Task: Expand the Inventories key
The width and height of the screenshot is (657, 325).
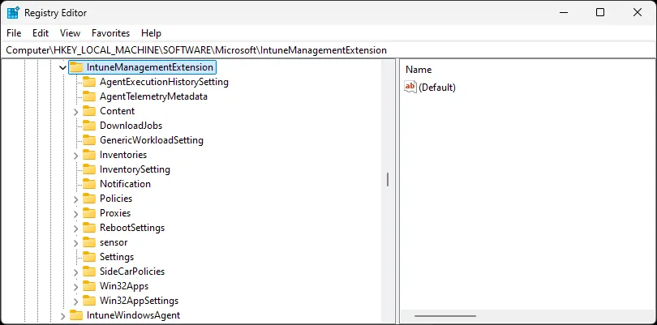Action: (76, 156)
